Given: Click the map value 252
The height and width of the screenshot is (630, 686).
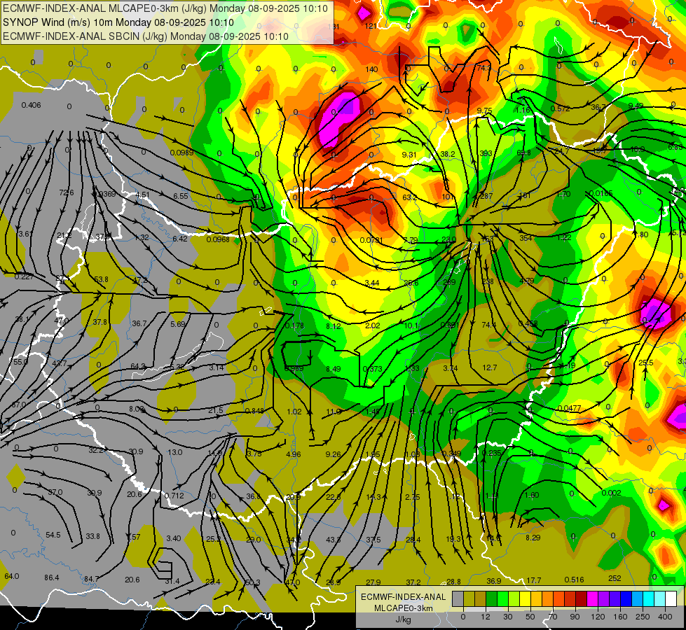Looking at the screenshot, I should pyautogui.click(x=615, y=578).
